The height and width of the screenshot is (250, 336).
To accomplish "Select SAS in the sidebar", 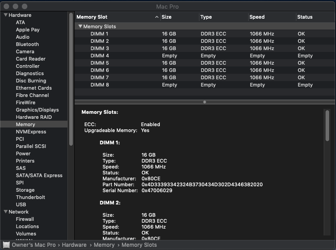I will (21, 168).
